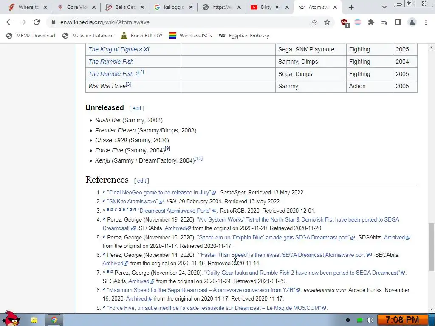435x326 pixels.
Task: Open the volume speaker tray icon
Action: (370, 320)
